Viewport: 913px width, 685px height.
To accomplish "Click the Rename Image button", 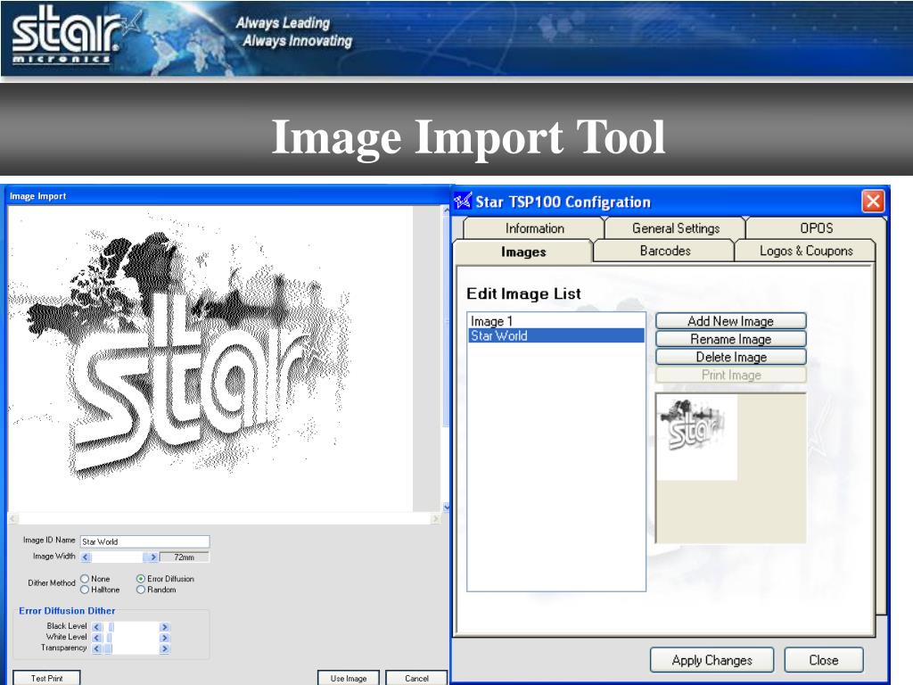I will pos(731,339).
